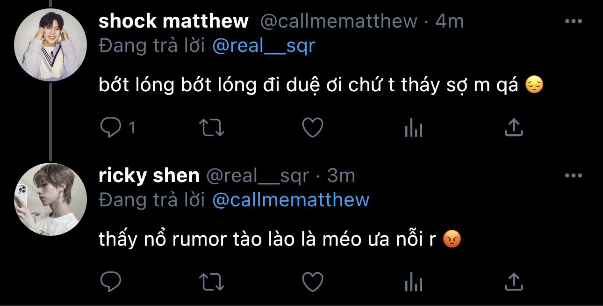The image size is (603, 306).
Task: Open shock matthew's profile picture
Action: (x=51, y=45)
